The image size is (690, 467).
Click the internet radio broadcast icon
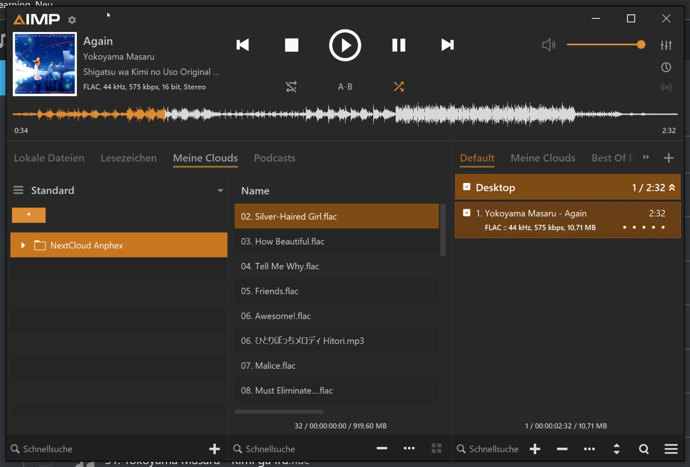click(x=666, y=87)
